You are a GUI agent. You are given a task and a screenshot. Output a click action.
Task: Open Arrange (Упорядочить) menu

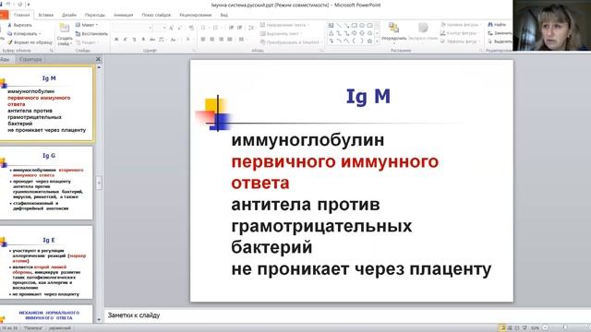click(394, 33)
